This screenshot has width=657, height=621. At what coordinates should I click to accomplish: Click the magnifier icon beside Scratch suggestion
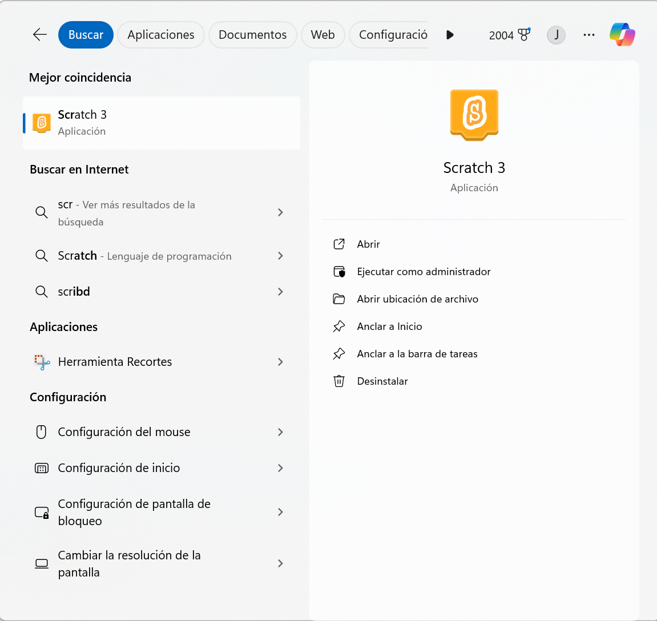[x=42, y=256]
